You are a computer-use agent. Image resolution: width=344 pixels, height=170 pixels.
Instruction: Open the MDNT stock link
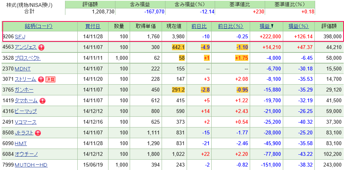point(23,69)
